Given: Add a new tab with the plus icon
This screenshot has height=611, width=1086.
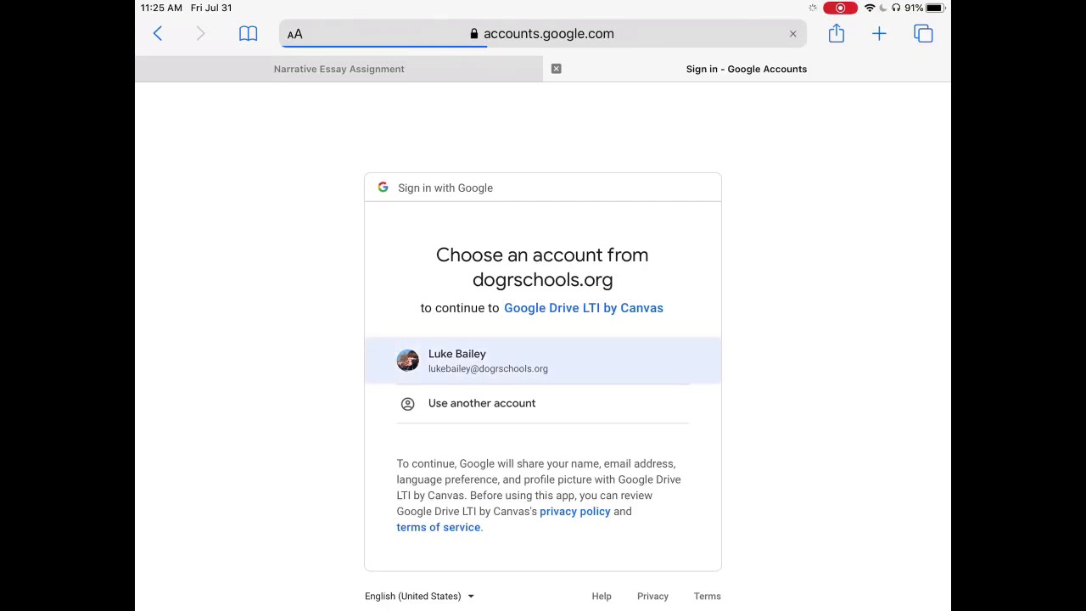Looking at the screenshot, I should click(x=879, y=34).
